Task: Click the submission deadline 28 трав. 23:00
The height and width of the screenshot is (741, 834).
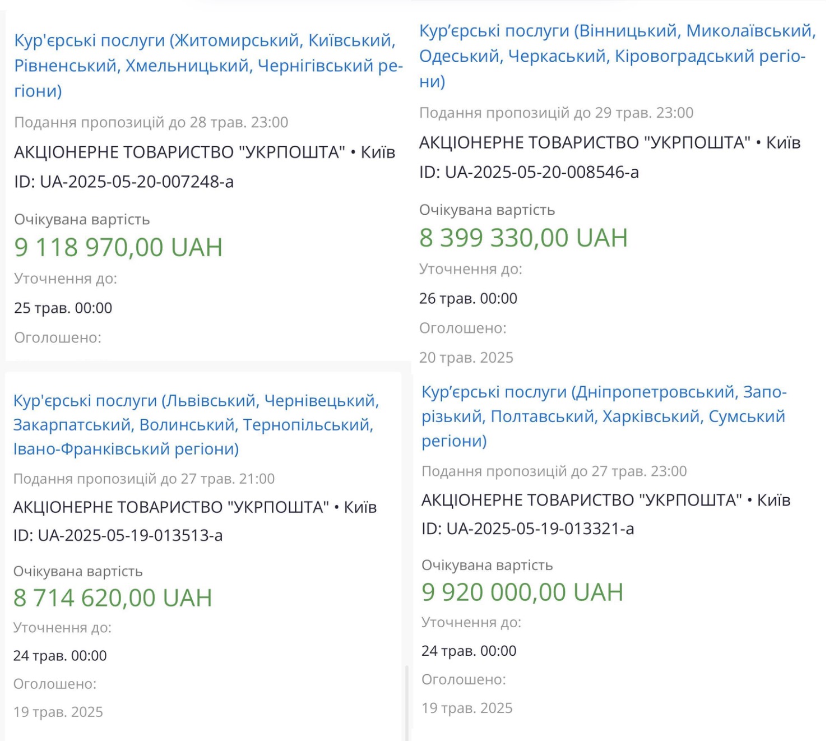Action: pos(239,122)
